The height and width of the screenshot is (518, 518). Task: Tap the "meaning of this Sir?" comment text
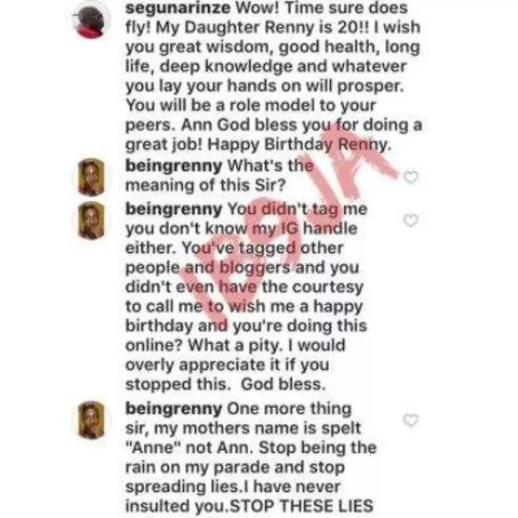tap(205, 185)
